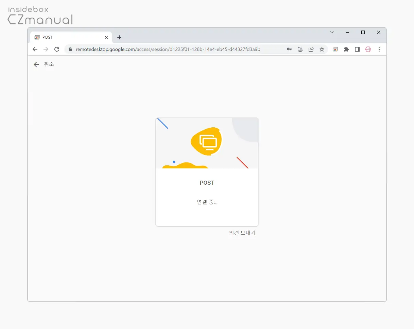This screenshot has width=414, height=329.
Task: Click the address bar URL
Action: pyautogui.click(x=168, y=49)
